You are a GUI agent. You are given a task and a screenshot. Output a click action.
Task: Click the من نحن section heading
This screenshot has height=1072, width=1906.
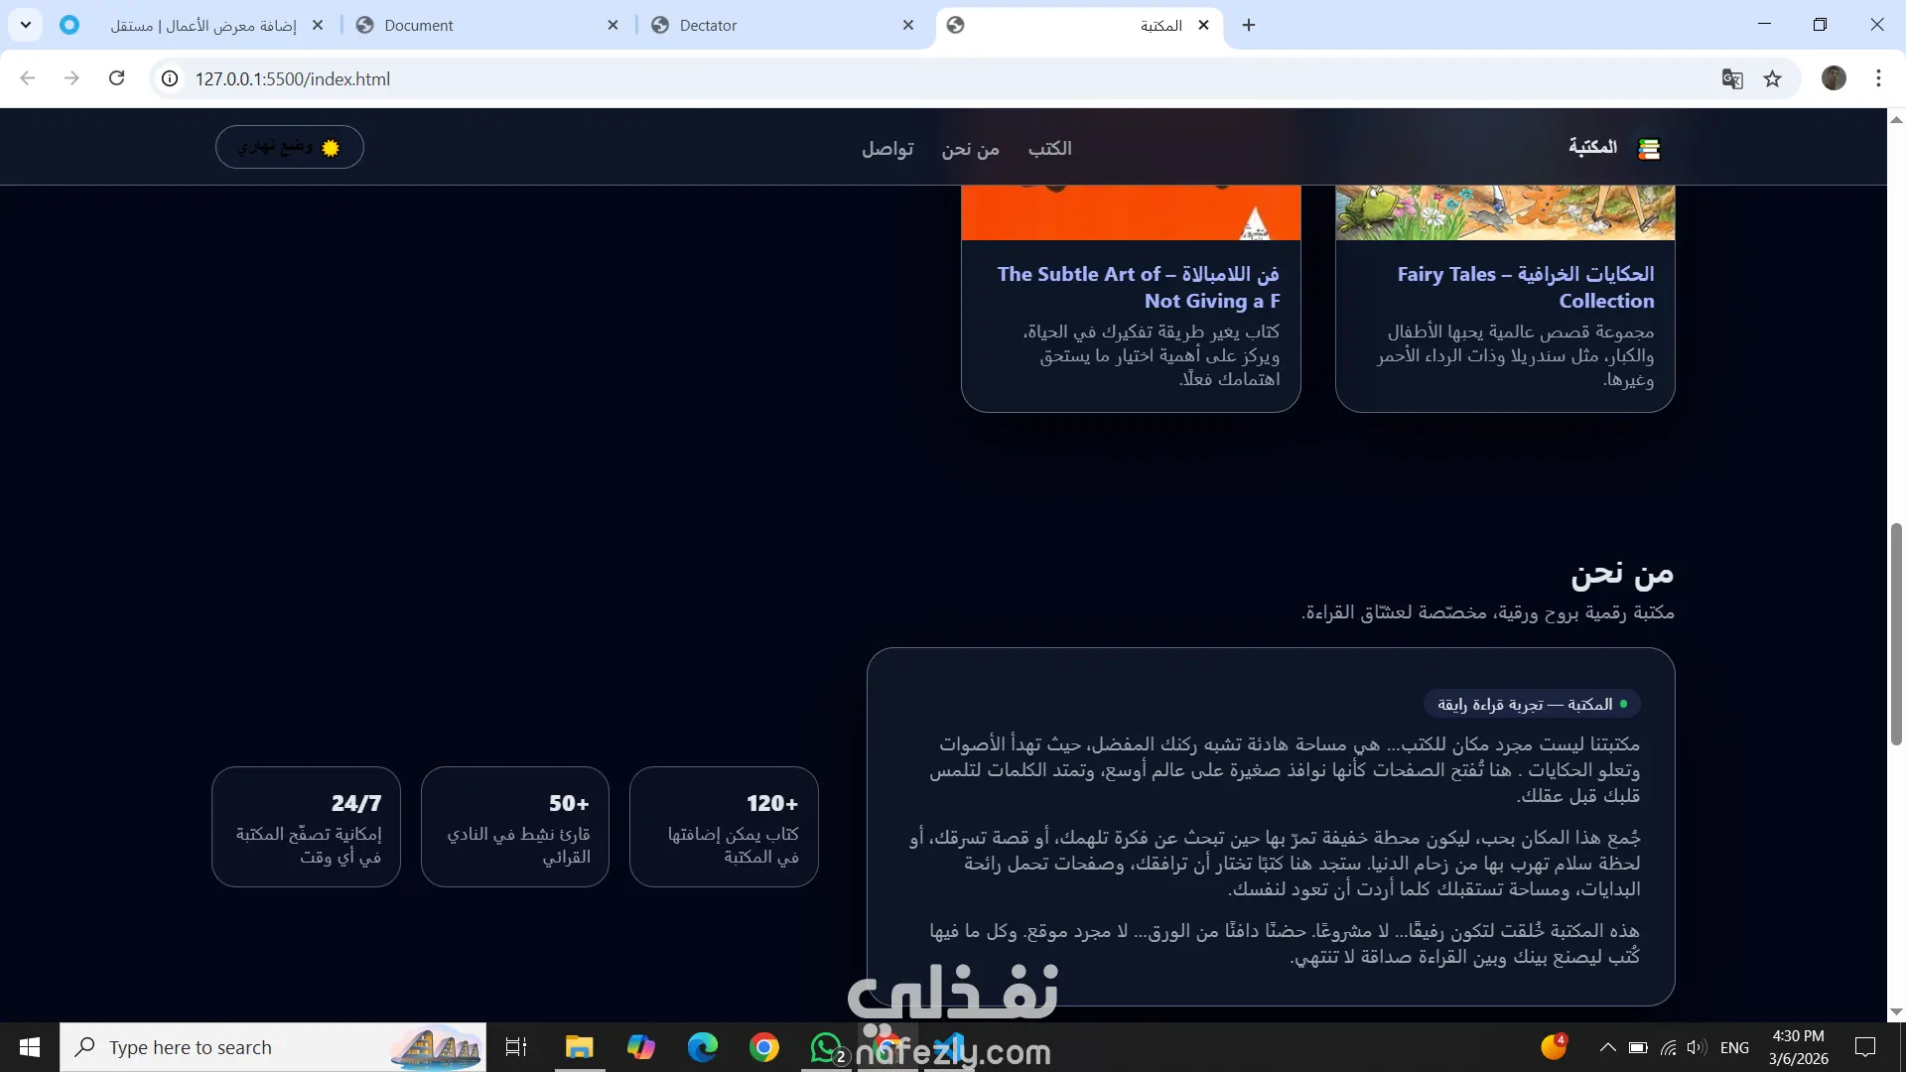coord(1622,573)
